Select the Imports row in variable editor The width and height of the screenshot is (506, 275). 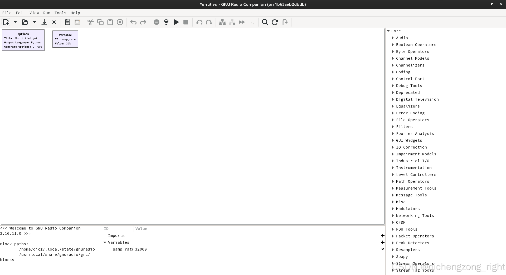click(x=244, y=236)
